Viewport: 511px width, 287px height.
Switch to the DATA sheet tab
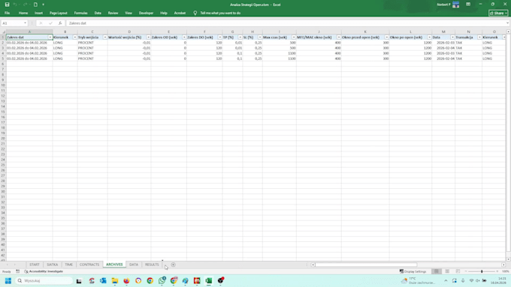(134, 265)
